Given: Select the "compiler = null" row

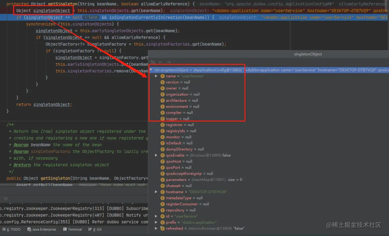Looking at the screenshot, I should (x=179, y=113).
